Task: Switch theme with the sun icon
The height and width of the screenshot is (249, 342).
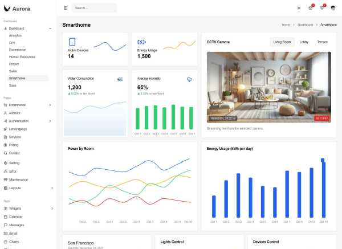Action: pos(299,8)
